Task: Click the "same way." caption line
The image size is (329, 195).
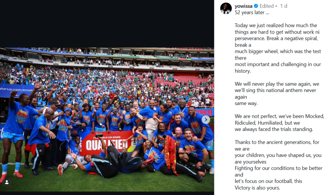Action: (246, 103)
